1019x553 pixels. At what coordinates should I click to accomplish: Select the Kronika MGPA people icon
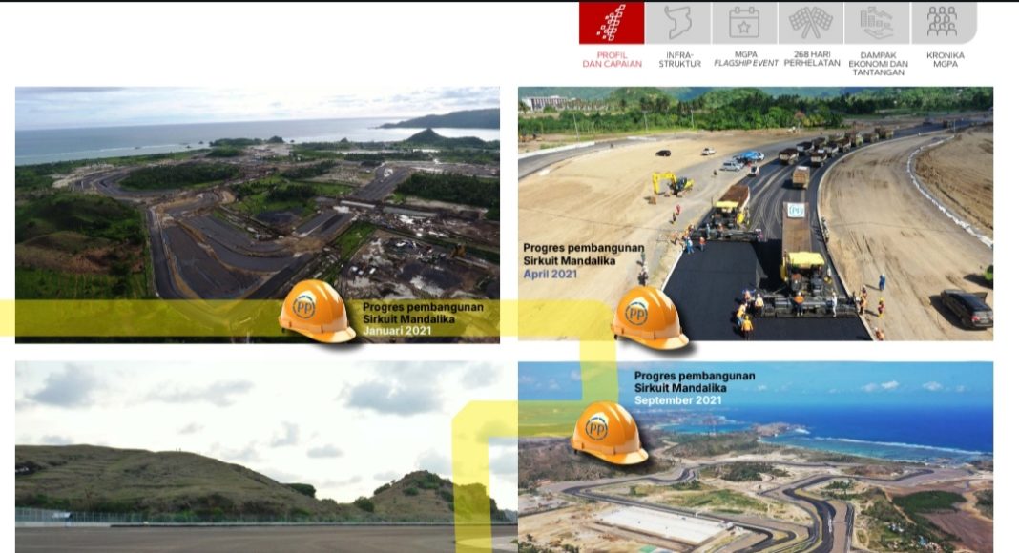(x=943, y=23)
